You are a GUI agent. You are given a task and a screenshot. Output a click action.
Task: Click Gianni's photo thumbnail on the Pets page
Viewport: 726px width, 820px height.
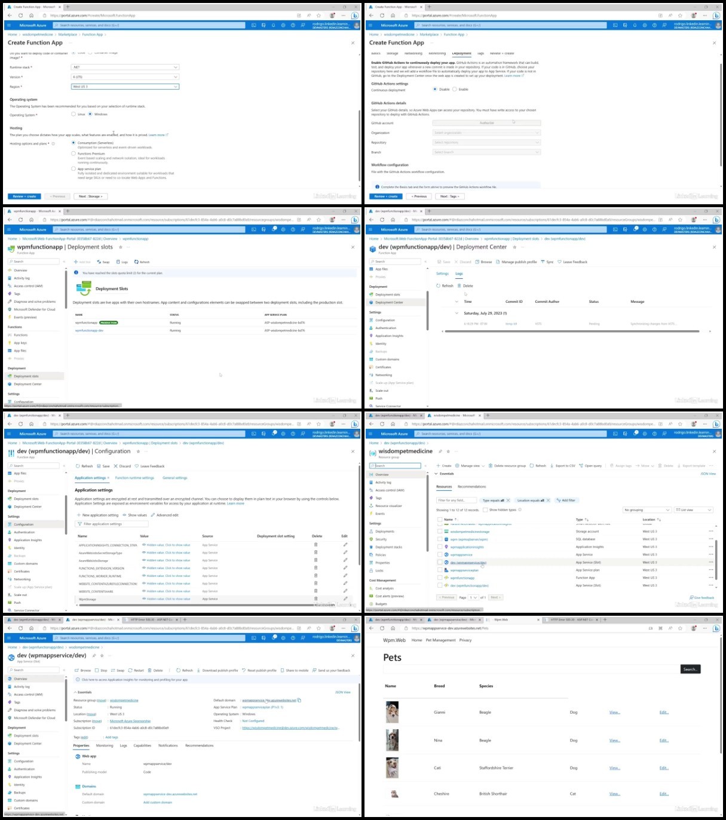click(x=392, y=712)
